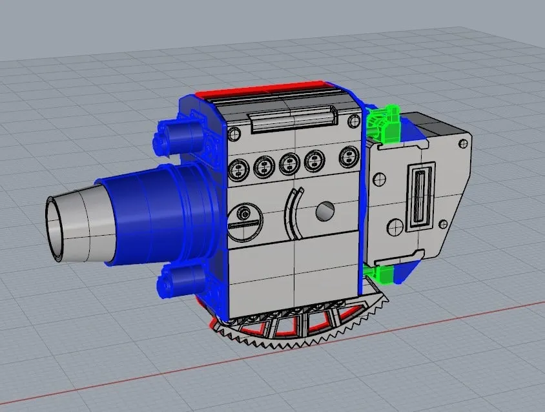This screenshot has width=545, height=412.
Task: Select the horizontal handle bar atop the front panel
Action: coord(293,119)
